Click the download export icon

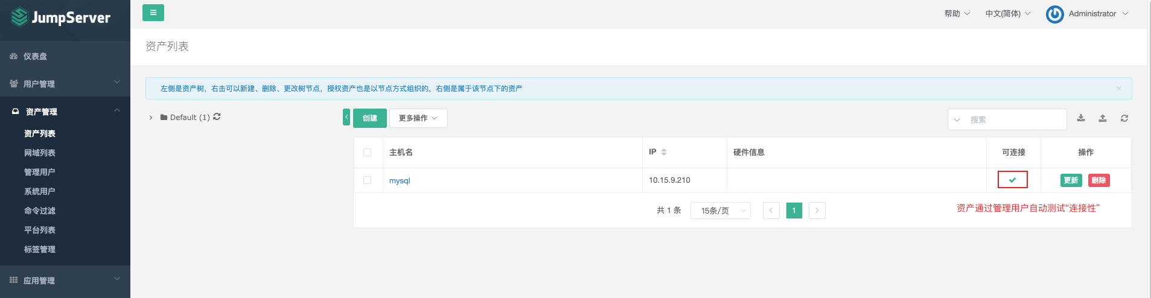[1081, 118]
